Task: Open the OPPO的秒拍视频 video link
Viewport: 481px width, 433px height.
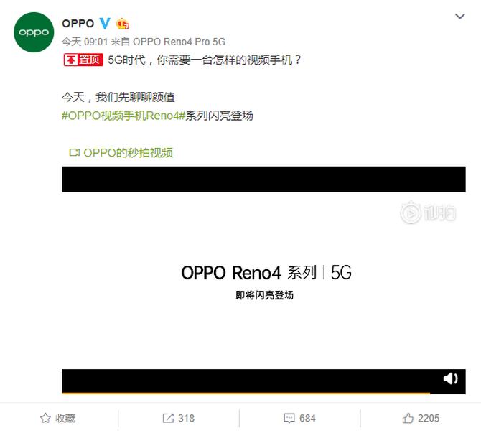Action: 128,152
